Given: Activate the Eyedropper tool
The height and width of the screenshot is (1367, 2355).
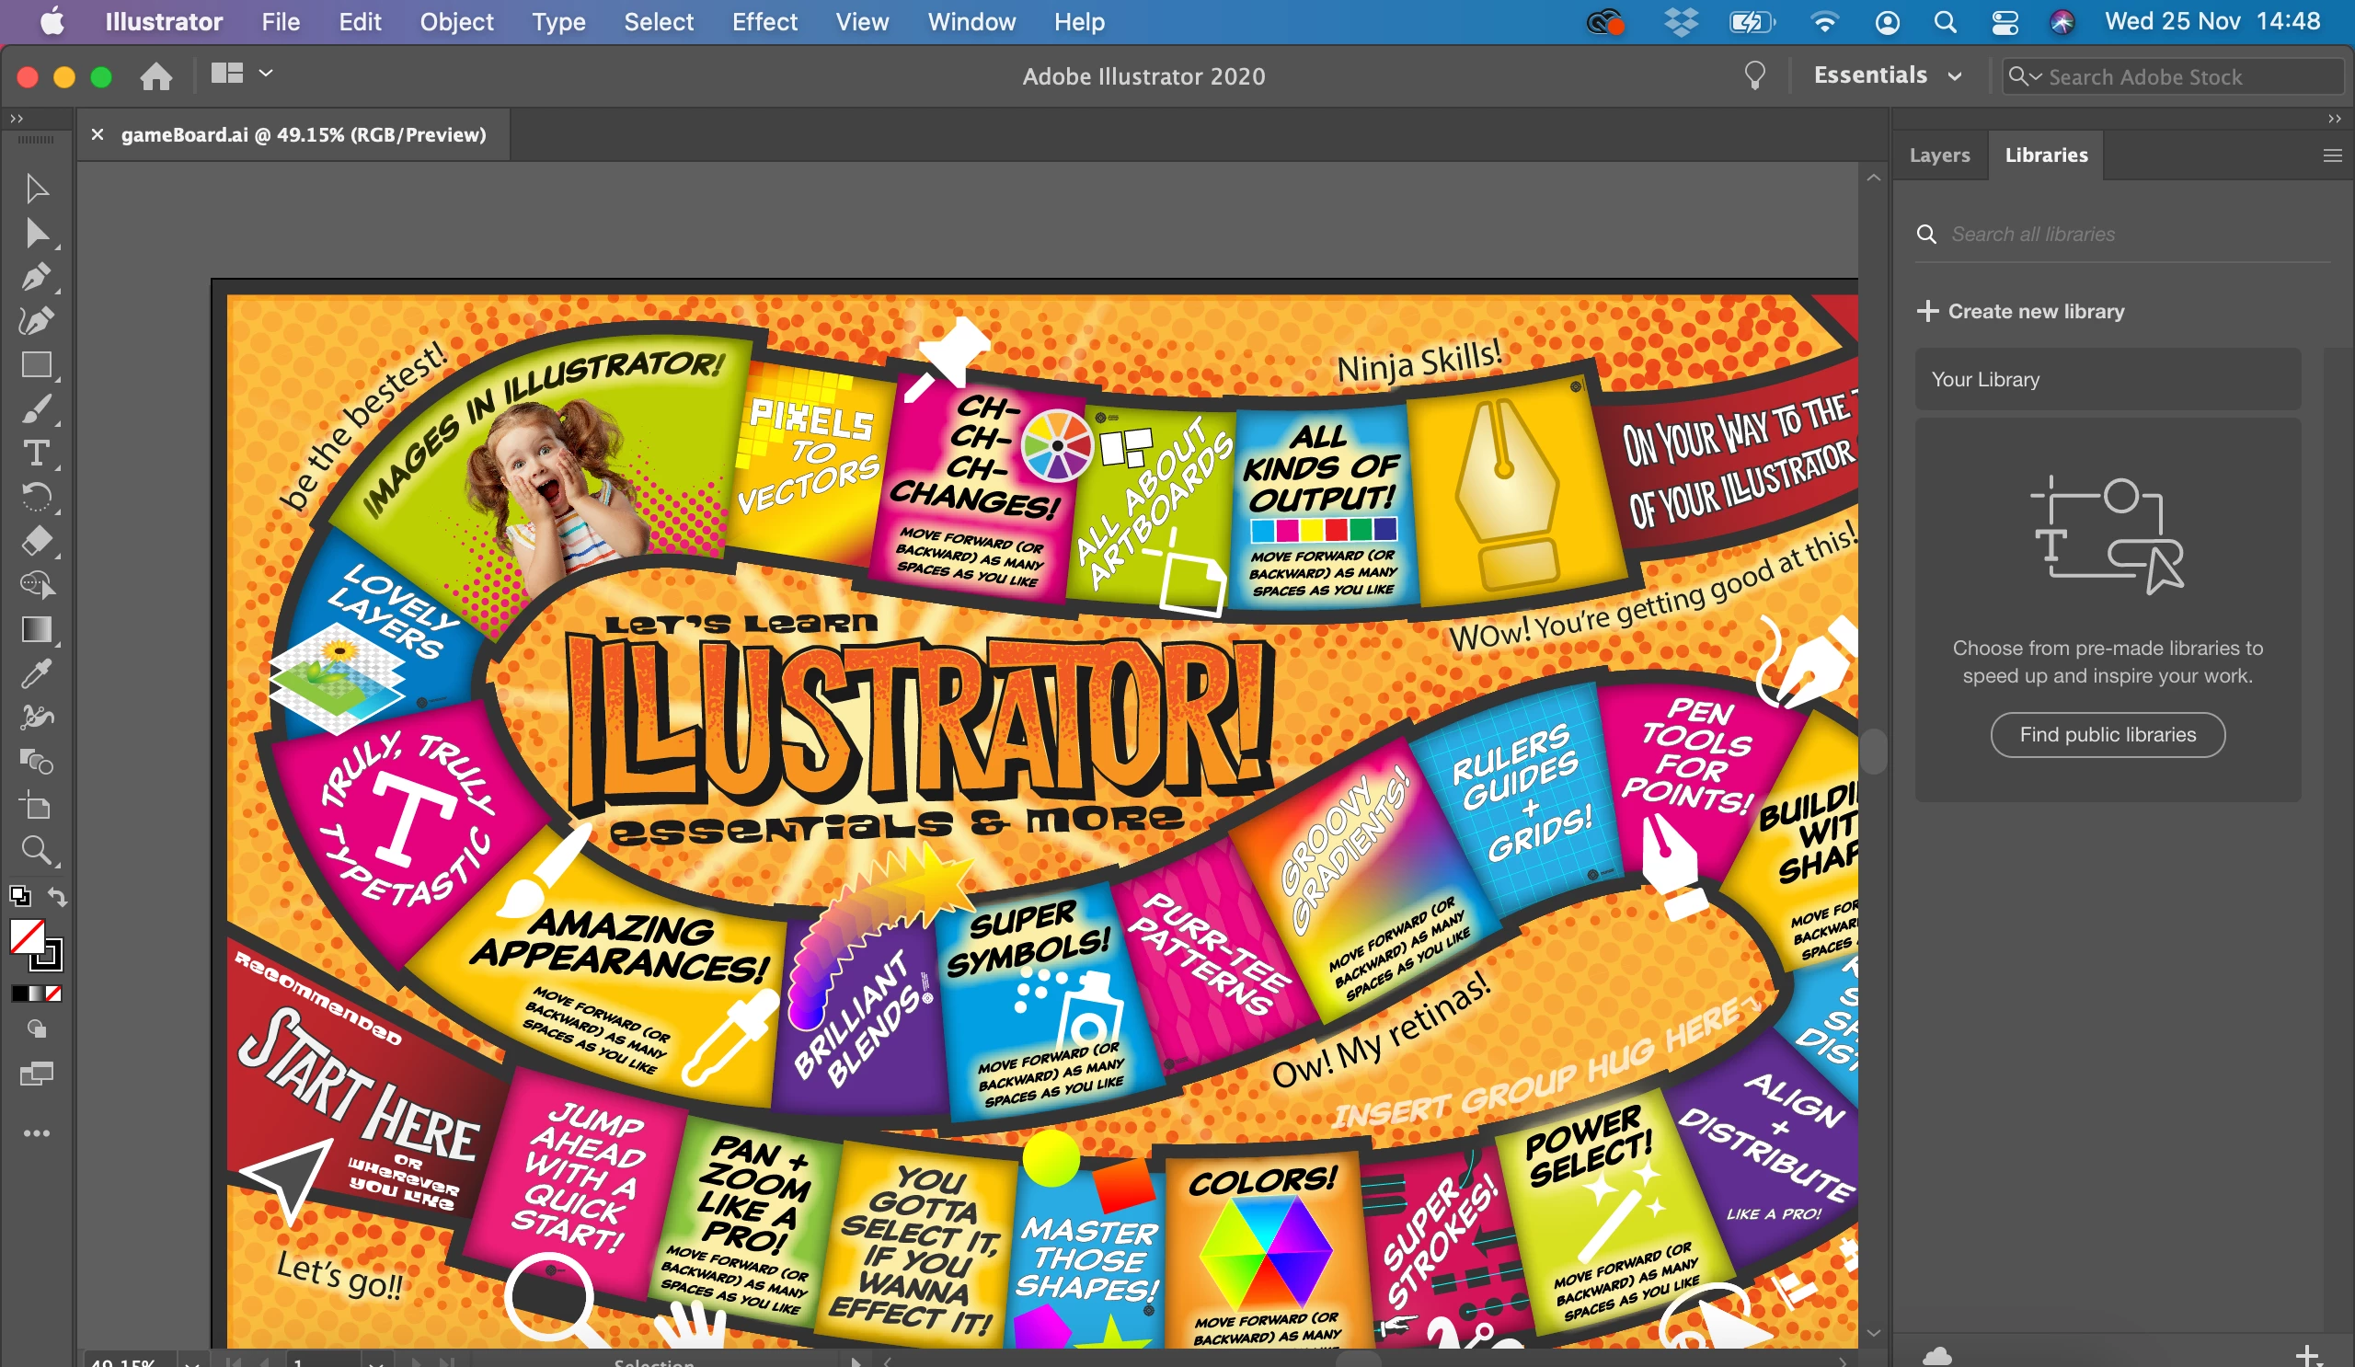Looking at the screenshot, I should (37, 672).
